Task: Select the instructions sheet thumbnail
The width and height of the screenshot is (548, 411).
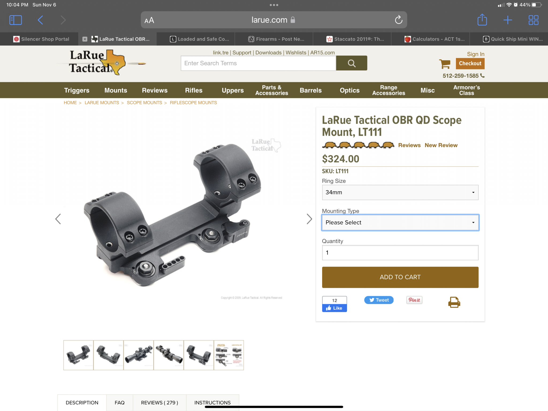Action: [x=229, y=355]
